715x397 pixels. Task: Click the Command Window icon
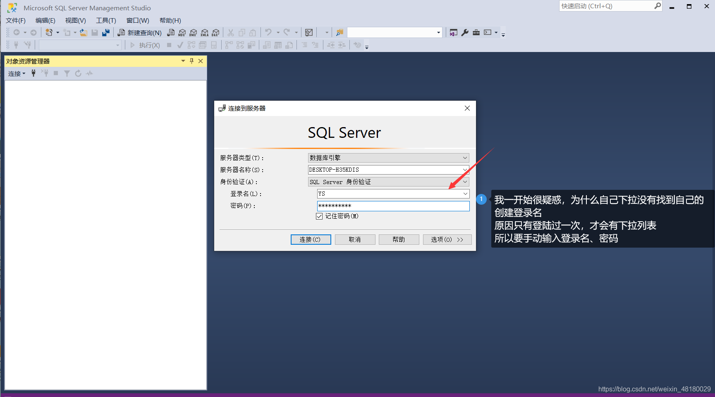coord(488,33)
